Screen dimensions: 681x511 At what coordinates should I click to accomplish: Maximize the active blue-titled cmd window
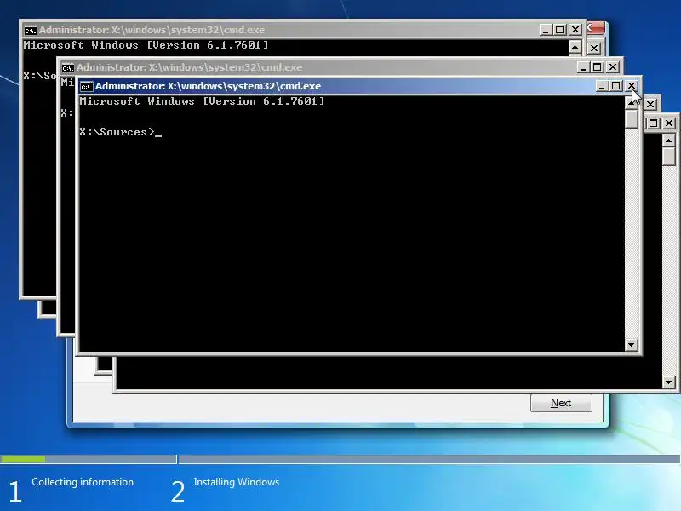pyautogui.click(x=615, y=86)
